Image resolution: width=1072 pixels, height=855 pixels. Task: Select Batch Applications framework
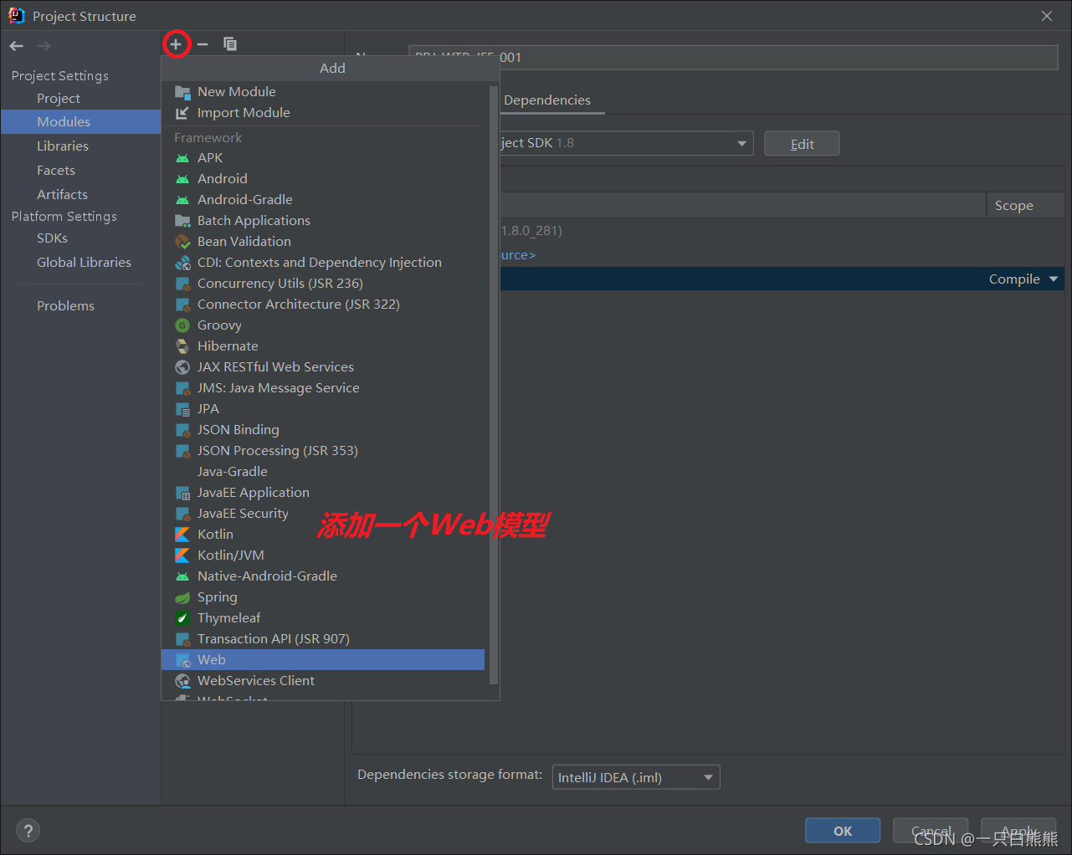pos(323,221)
